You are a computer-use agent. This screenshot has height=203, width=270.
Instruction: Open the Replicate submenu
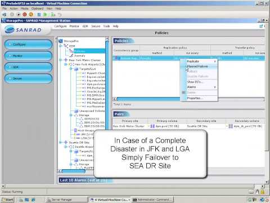[x=199, y=61]
